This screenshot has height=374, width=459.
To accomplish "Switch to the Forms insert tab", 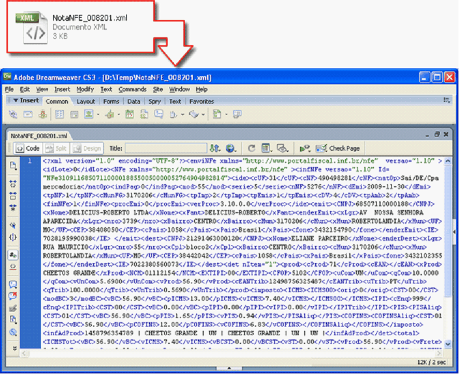I will point(111,101).
